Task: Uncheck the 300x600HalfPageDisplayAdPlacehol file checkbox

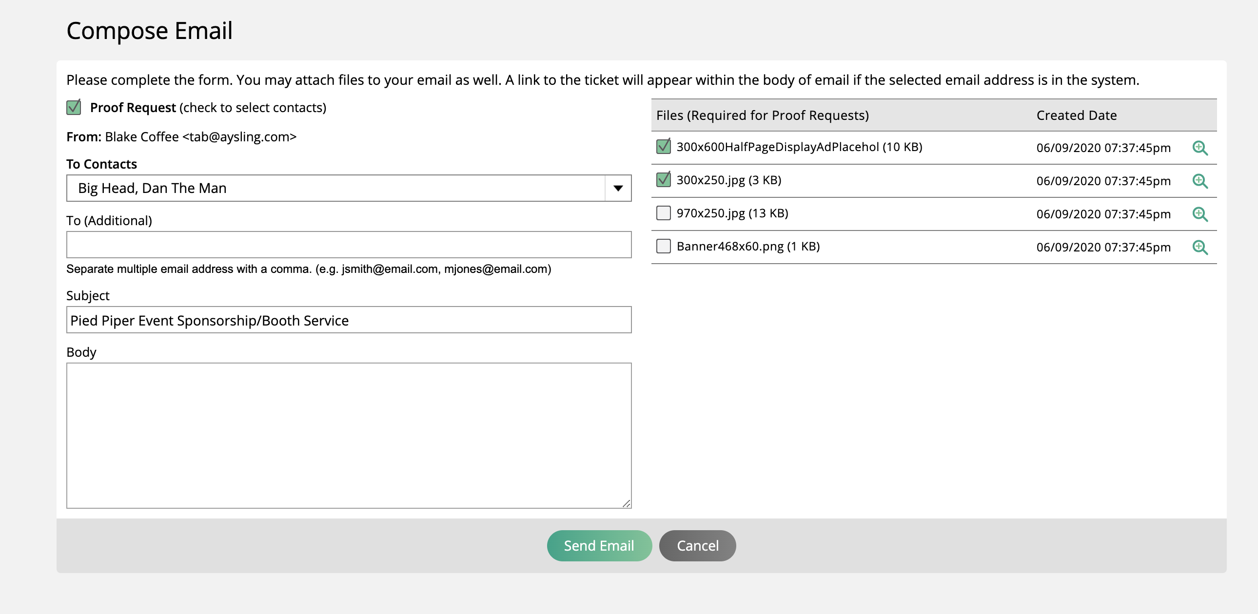Action: (x=663, y=146)
